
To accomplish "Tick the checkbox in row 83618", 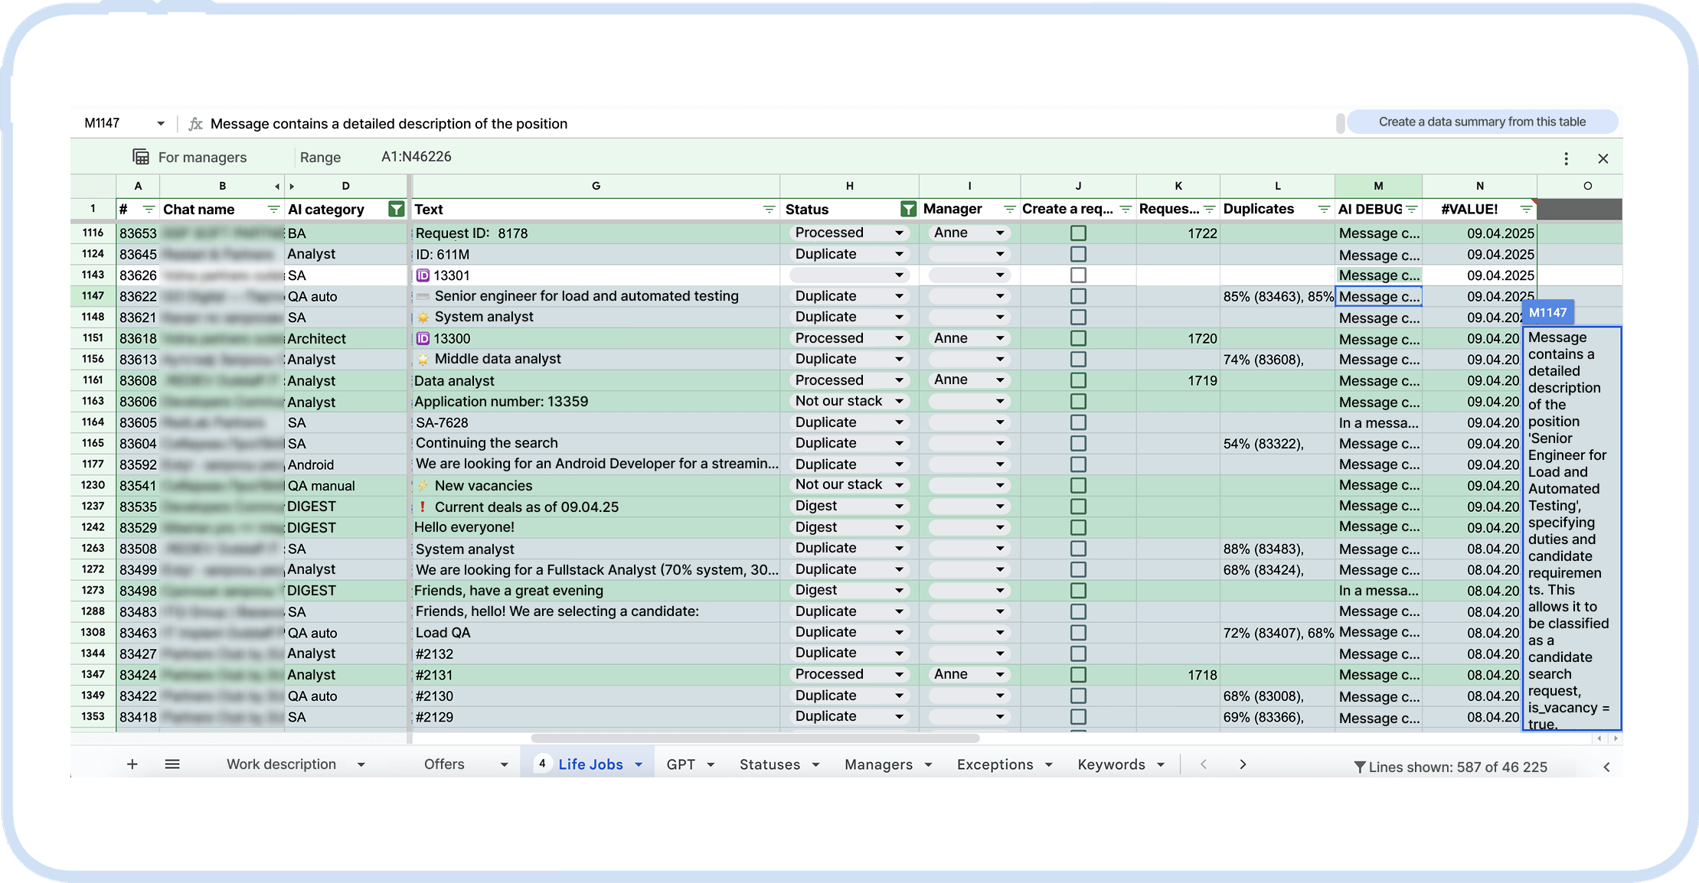I will (x=1078, y=338).
